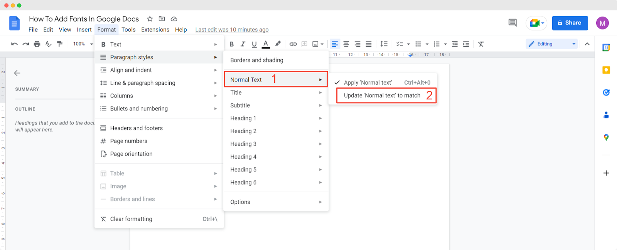Select Left align

pos(335,44)
